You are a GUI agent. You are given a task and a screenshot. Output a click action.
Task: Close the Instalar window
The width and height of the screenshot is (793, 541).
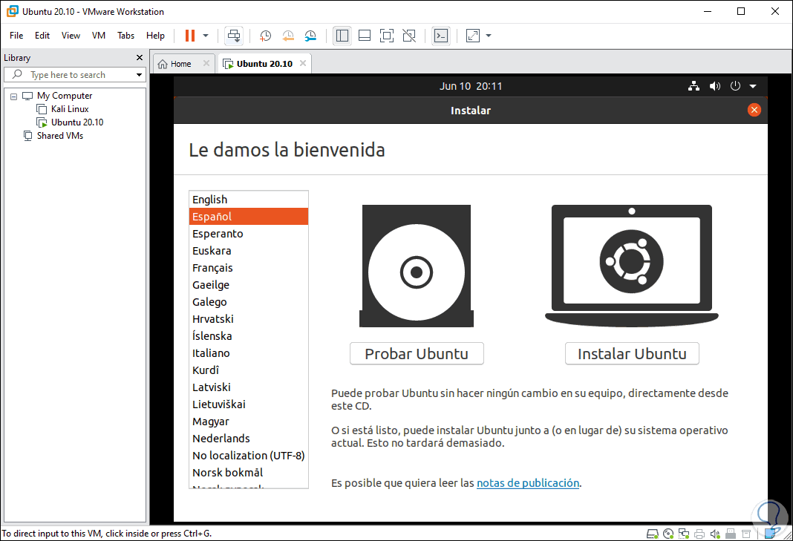[x=754, y=110]
